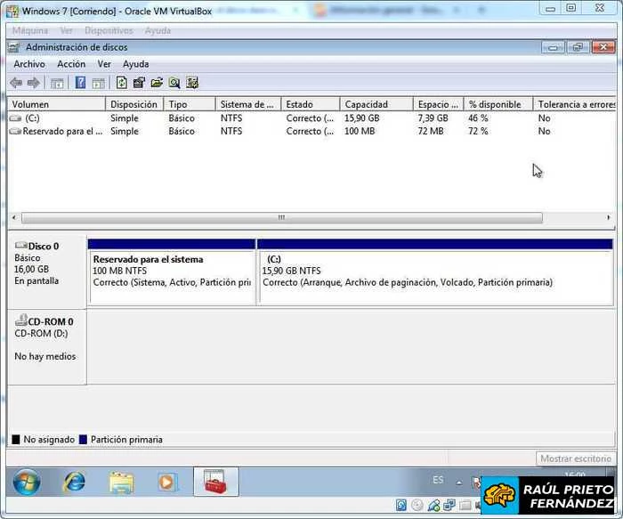Click the left scroll arrow of volume list
Image resolution: width=623 pixels, height=519 pixels.
(14, 217)
